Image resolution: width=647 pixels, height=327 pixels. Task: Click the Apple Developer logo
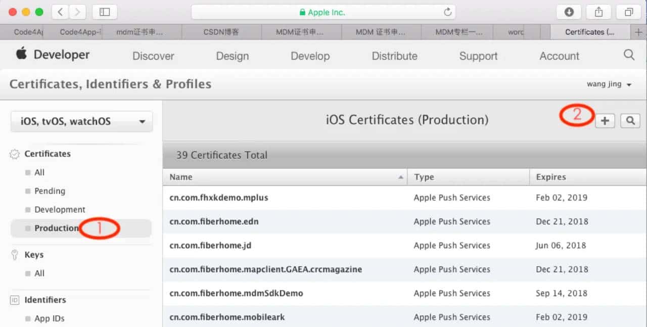tap(21, 55)
